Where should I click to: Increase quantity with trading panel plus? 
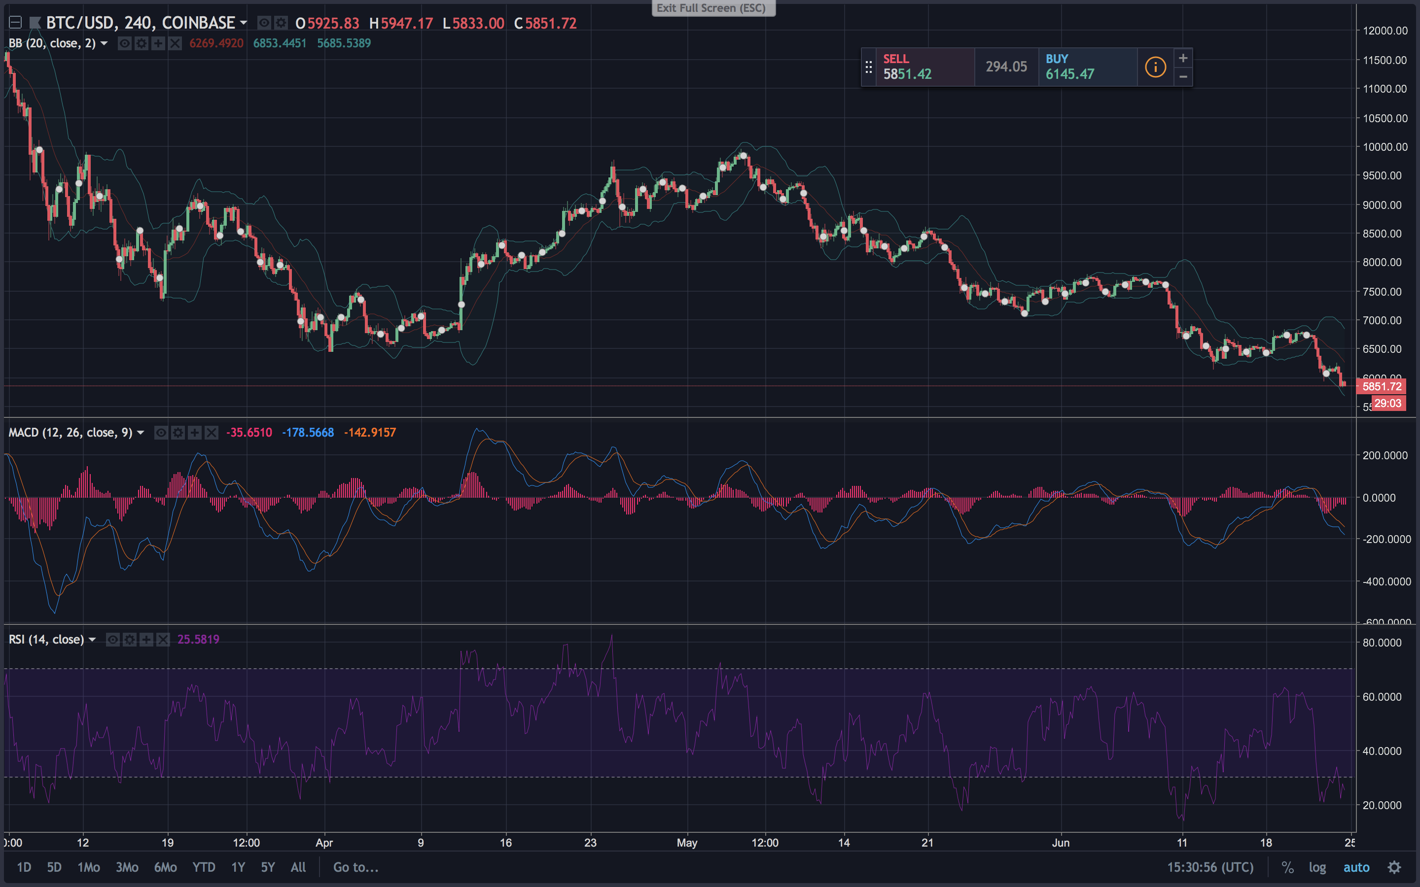click(1183, 58)
